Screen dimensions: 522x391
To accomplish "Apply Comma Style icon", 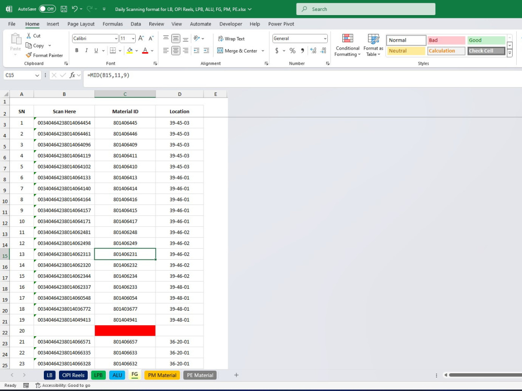I will [x=302, y=51].
